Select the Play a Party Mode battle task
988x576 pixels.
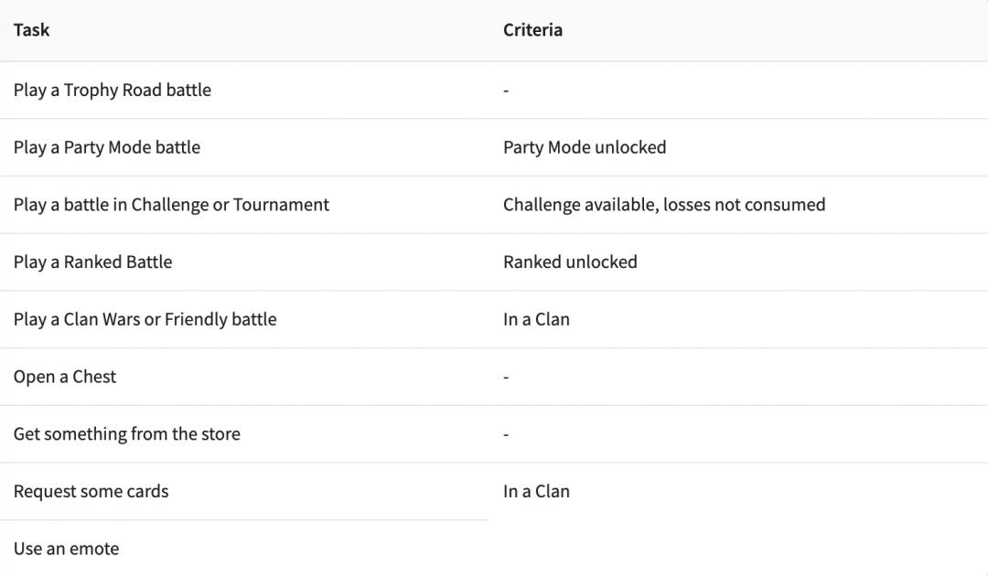(107, 147)
